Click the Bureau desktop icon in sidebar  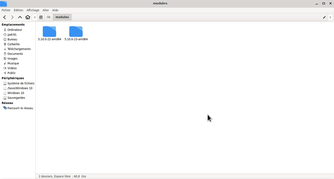[5, 39]
